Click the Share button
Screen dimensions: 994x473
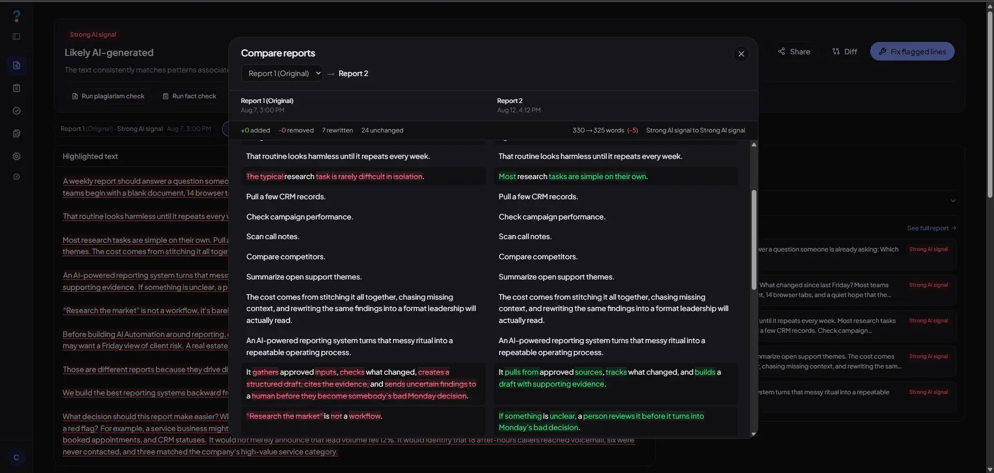[794, 52]
